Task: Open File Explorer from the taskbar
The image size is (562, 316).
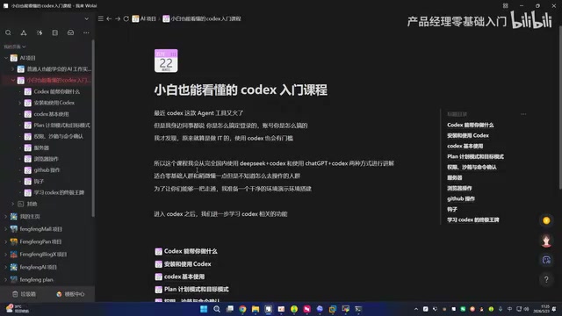Action: click(256, 309)
